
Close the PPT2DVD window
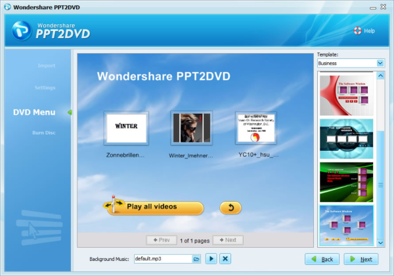[383, 7]
